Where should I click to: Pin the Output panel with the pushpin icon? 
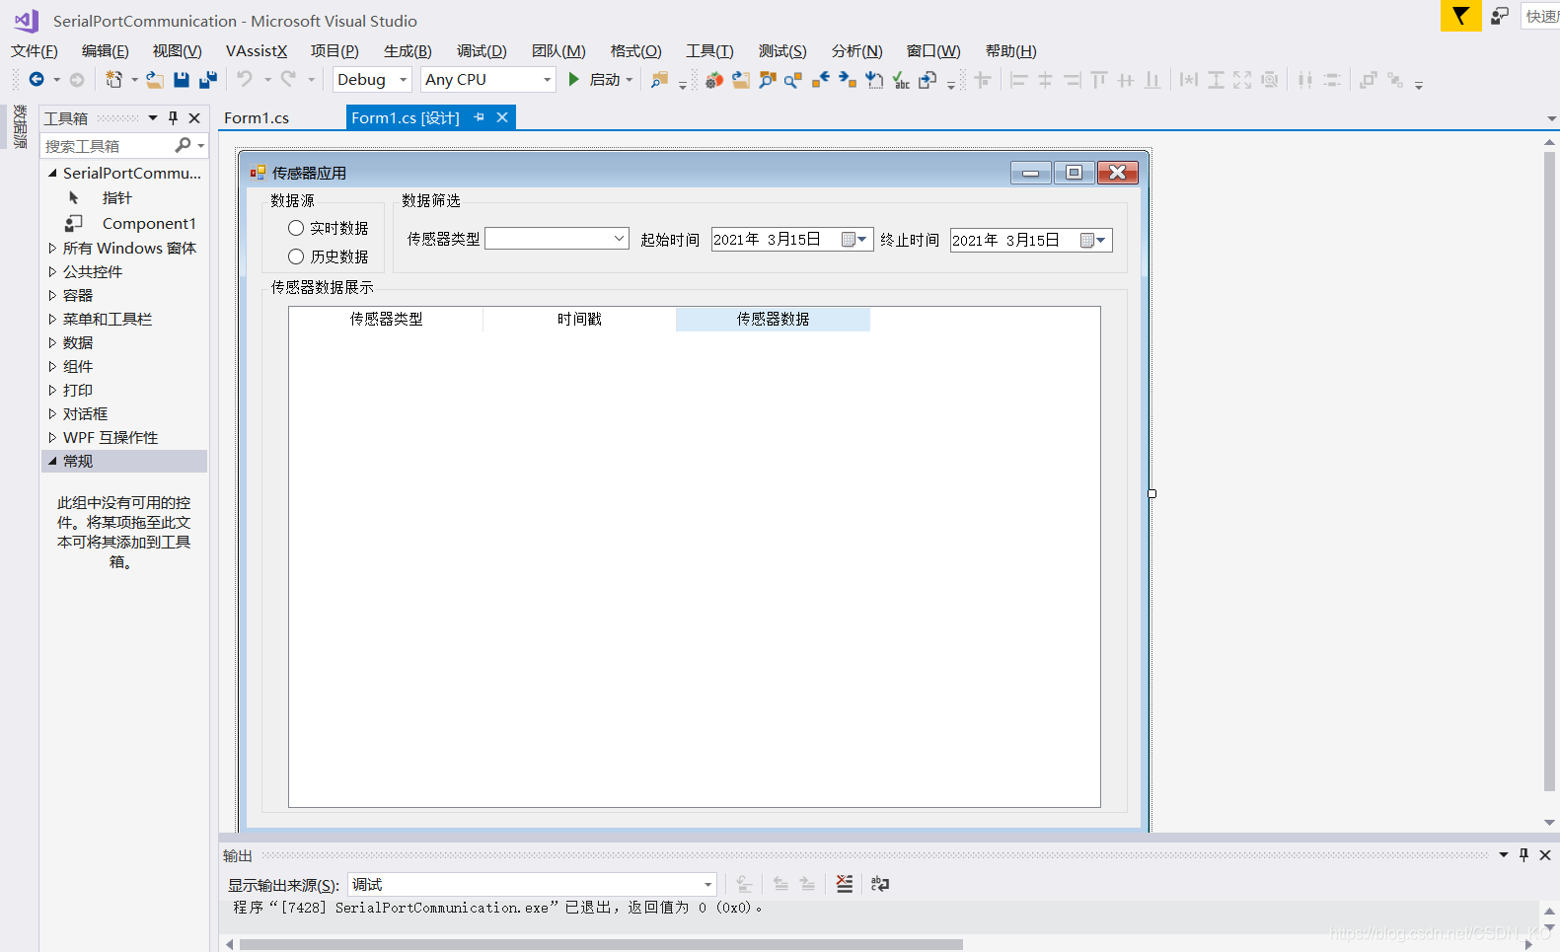[x=1523, y=855]
